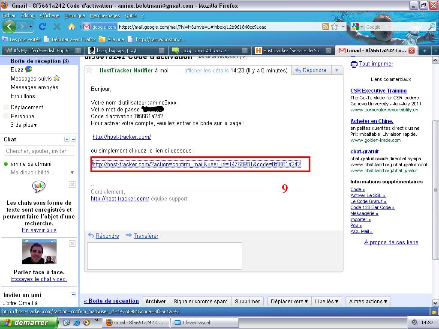Click the Google Talk bubble icon
439x329 pixels.
pos(39,186)
